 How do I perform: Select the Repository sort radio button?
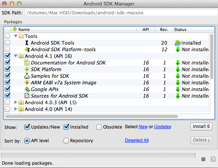[x=66, y=141]
